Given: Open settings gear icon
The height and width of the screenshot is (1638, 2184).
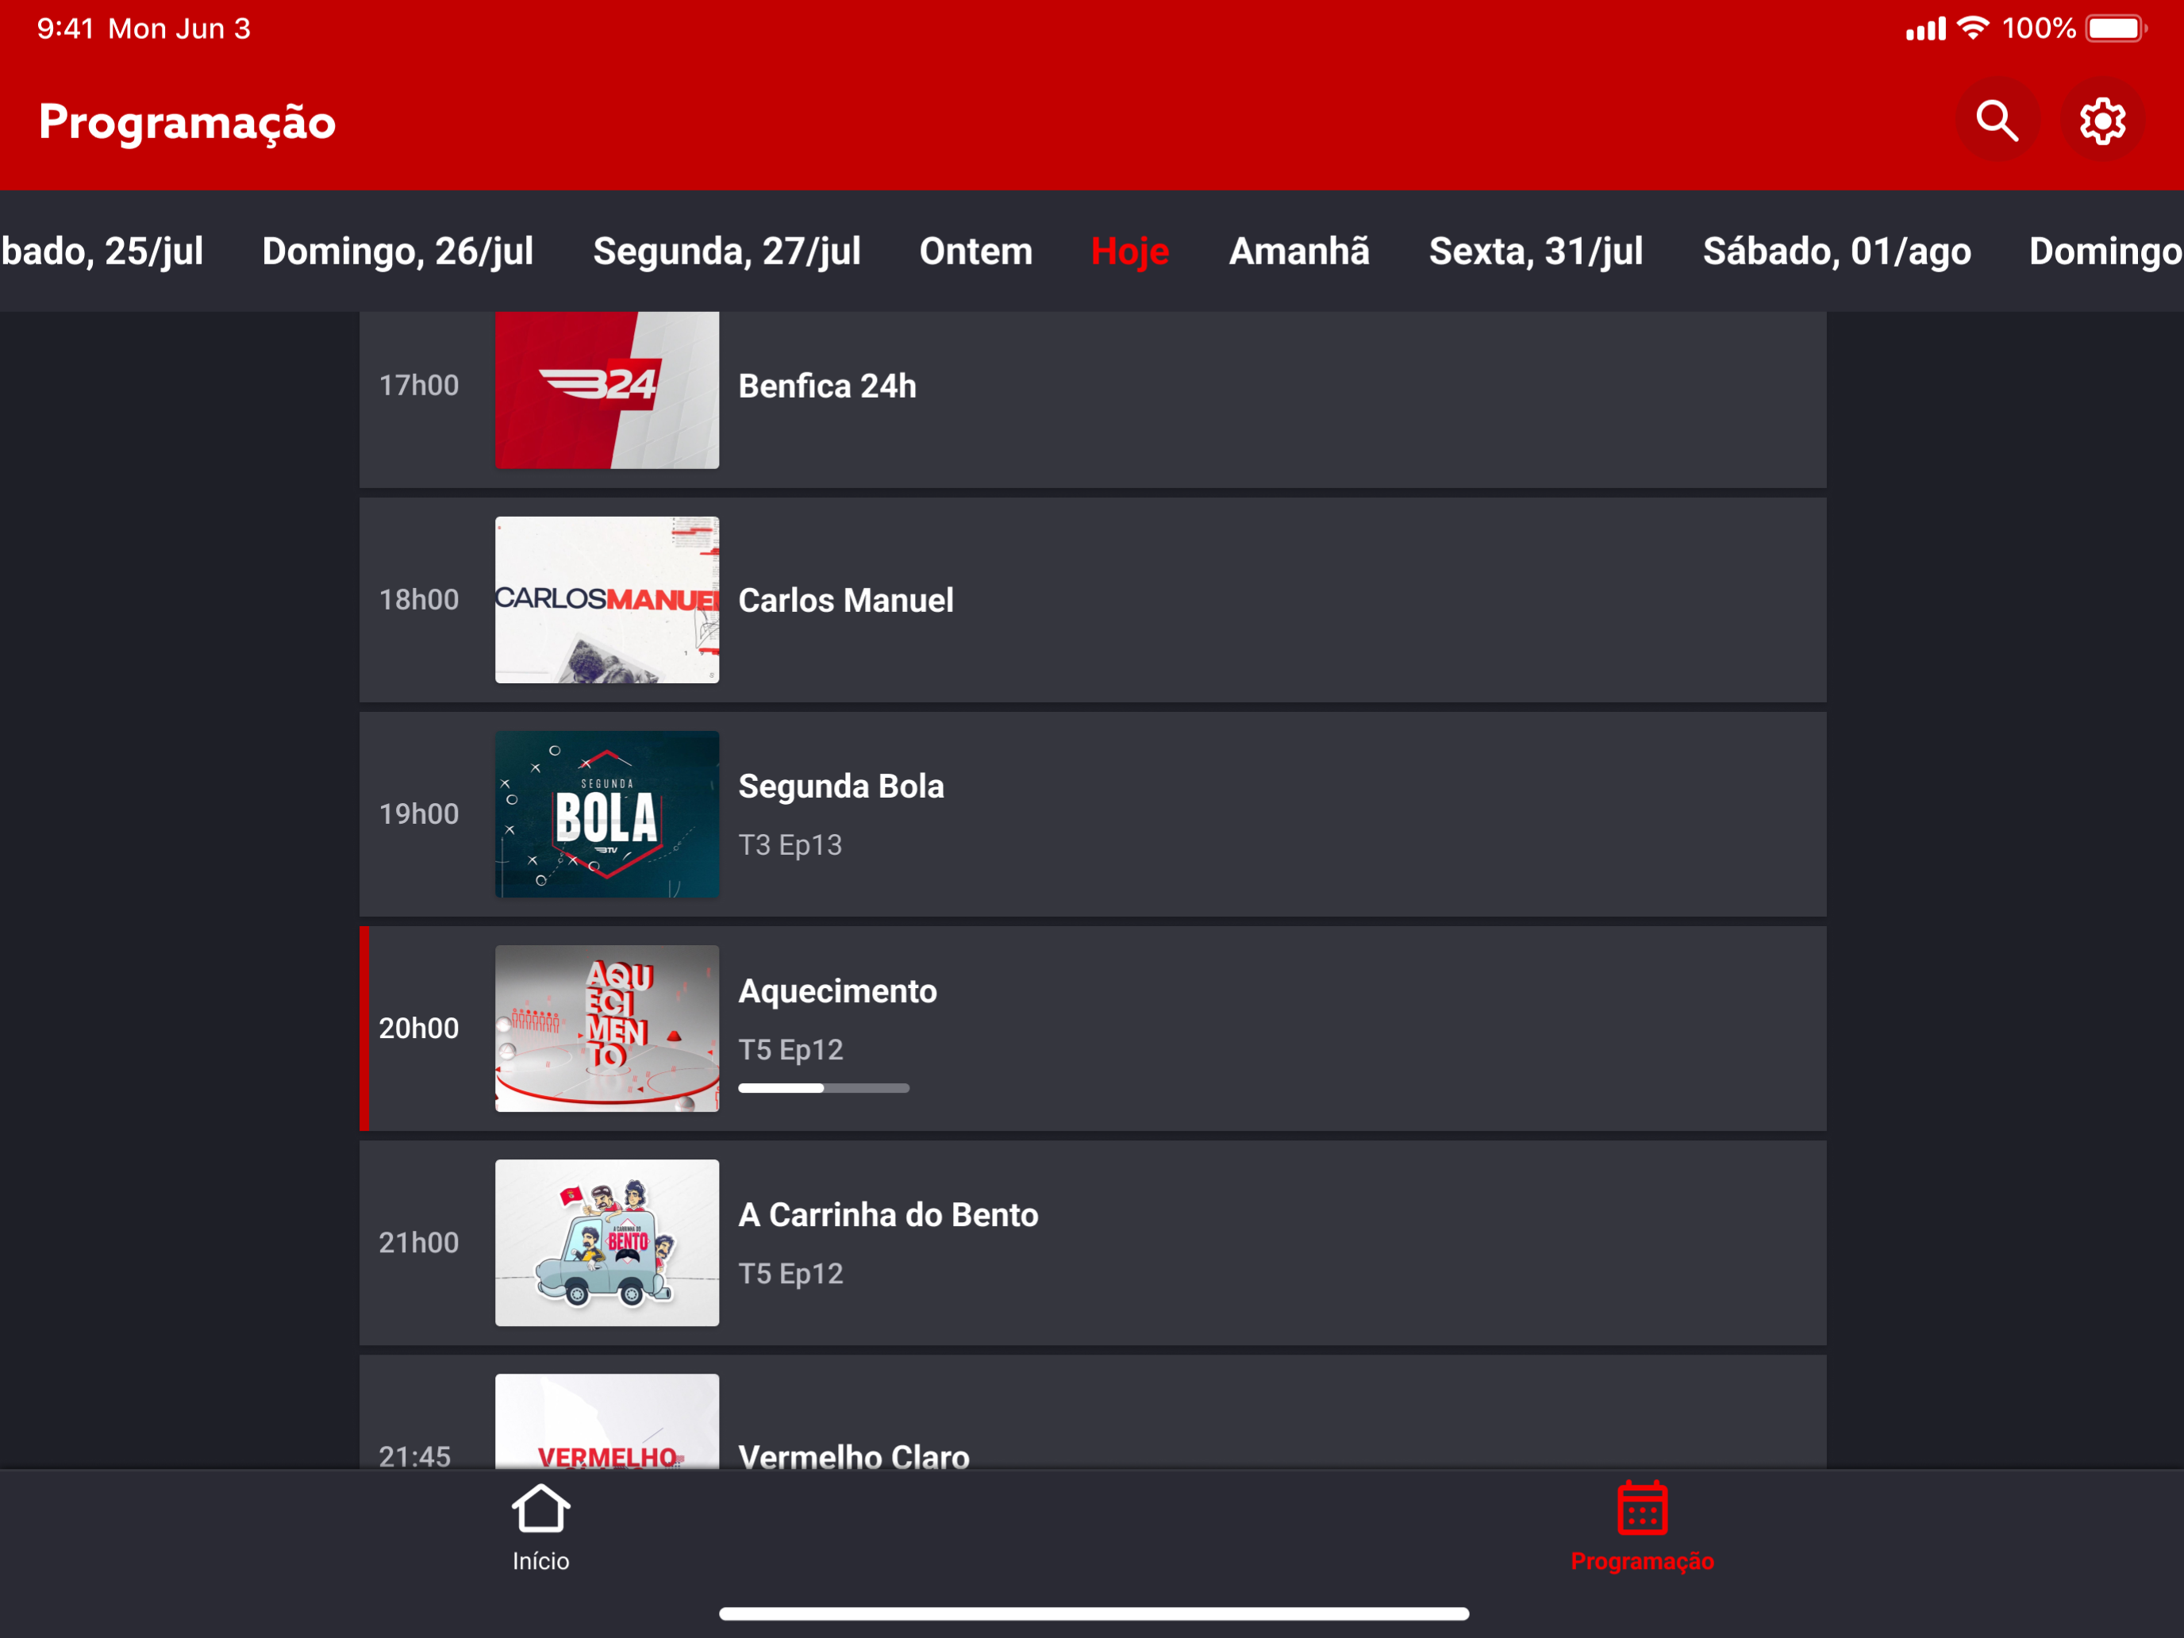Looking at the screenshot, I should (2102, 121).
